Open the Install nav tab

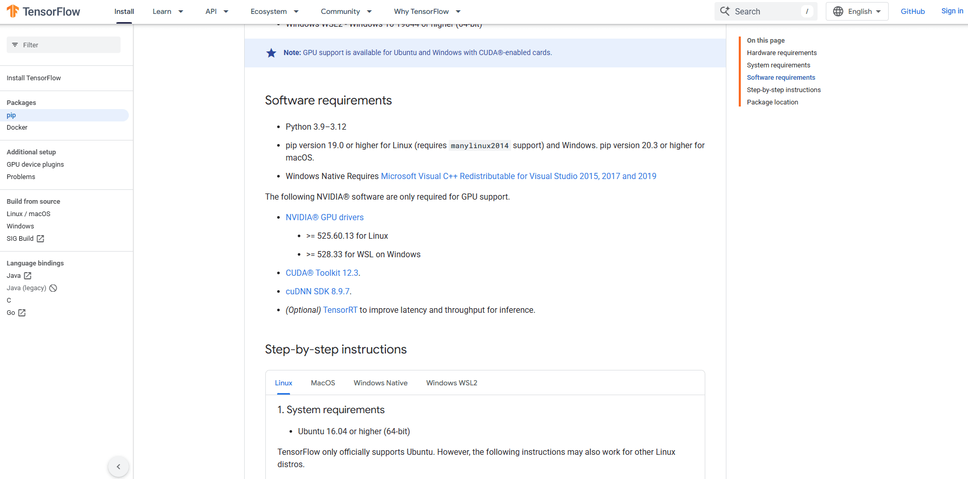click(x=124, y=11)
